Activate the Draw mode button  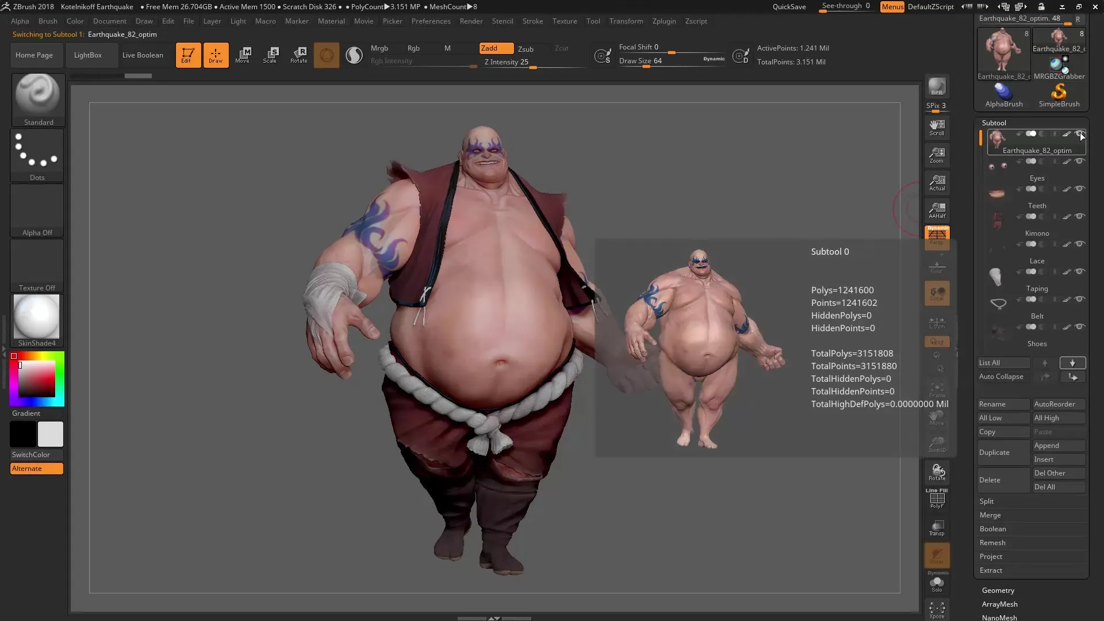pyautogui.click(x=216, y=55)
